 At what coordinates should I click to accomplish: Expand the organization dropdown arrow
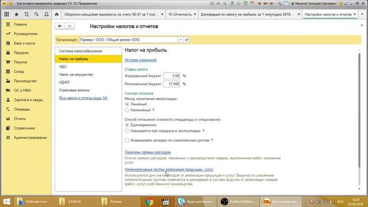click(181, 40)
